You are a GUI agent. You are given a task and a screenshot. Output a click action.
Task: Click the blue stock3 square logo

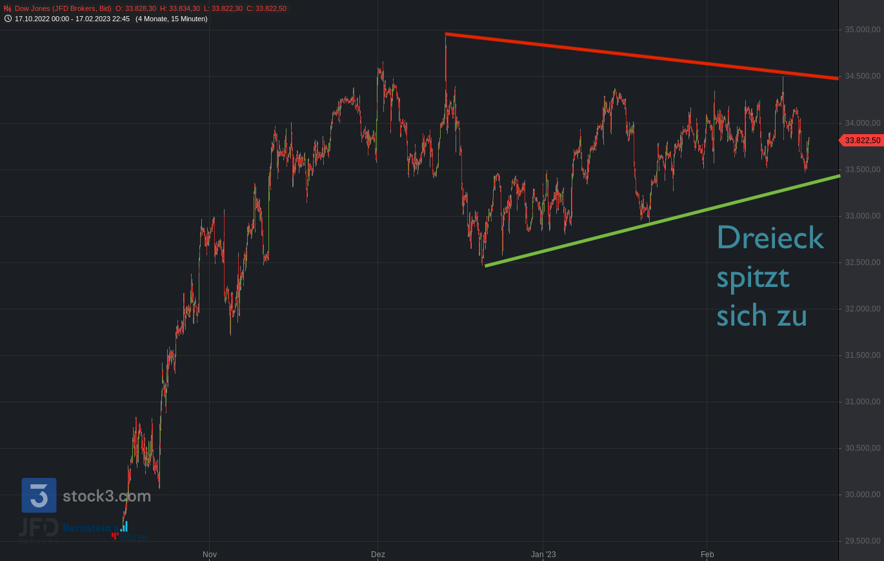(39, 495)
